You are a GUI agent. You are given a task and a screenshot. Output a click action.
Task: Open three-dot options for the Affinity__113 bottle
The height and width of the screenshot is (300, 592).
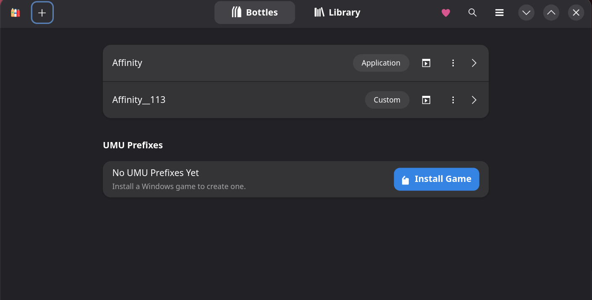point(453,100)
